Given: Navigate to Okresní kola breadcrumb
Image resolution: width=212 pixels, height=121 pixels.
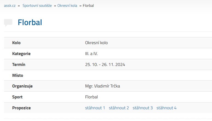Looking at the screenshot, I should (67, 6).
